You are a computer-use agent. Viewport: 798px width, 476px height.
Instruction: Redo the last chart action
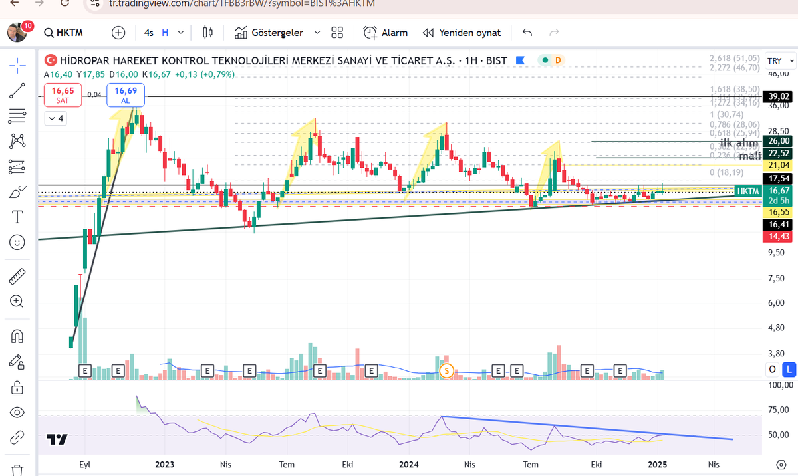553,32
